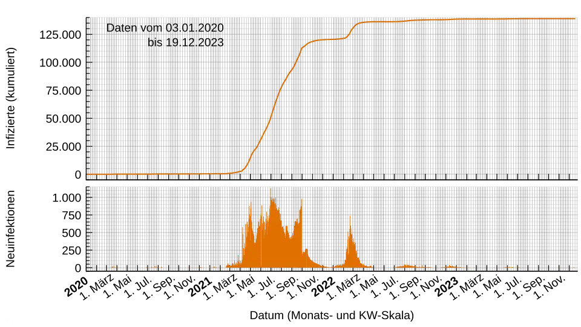Click the tallest orange peak in Neuinfektionen chart

click(x=271, y=191)
